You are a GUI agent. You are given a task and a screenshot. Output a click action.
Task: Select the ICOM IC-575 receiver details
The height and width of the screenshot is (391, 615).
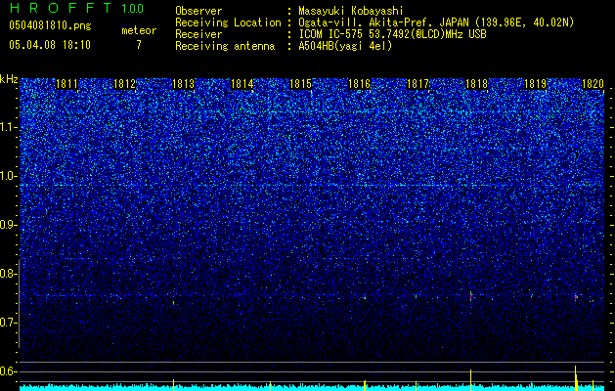coord(392,34)
